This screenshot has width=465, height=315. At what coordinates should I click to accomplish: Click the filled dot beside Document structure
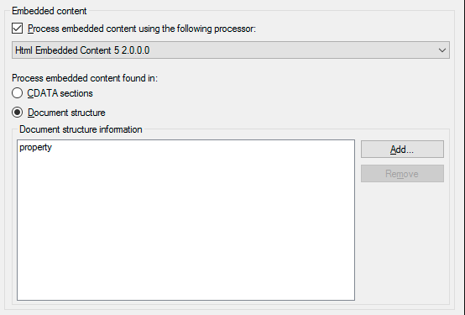coord(17,113)
